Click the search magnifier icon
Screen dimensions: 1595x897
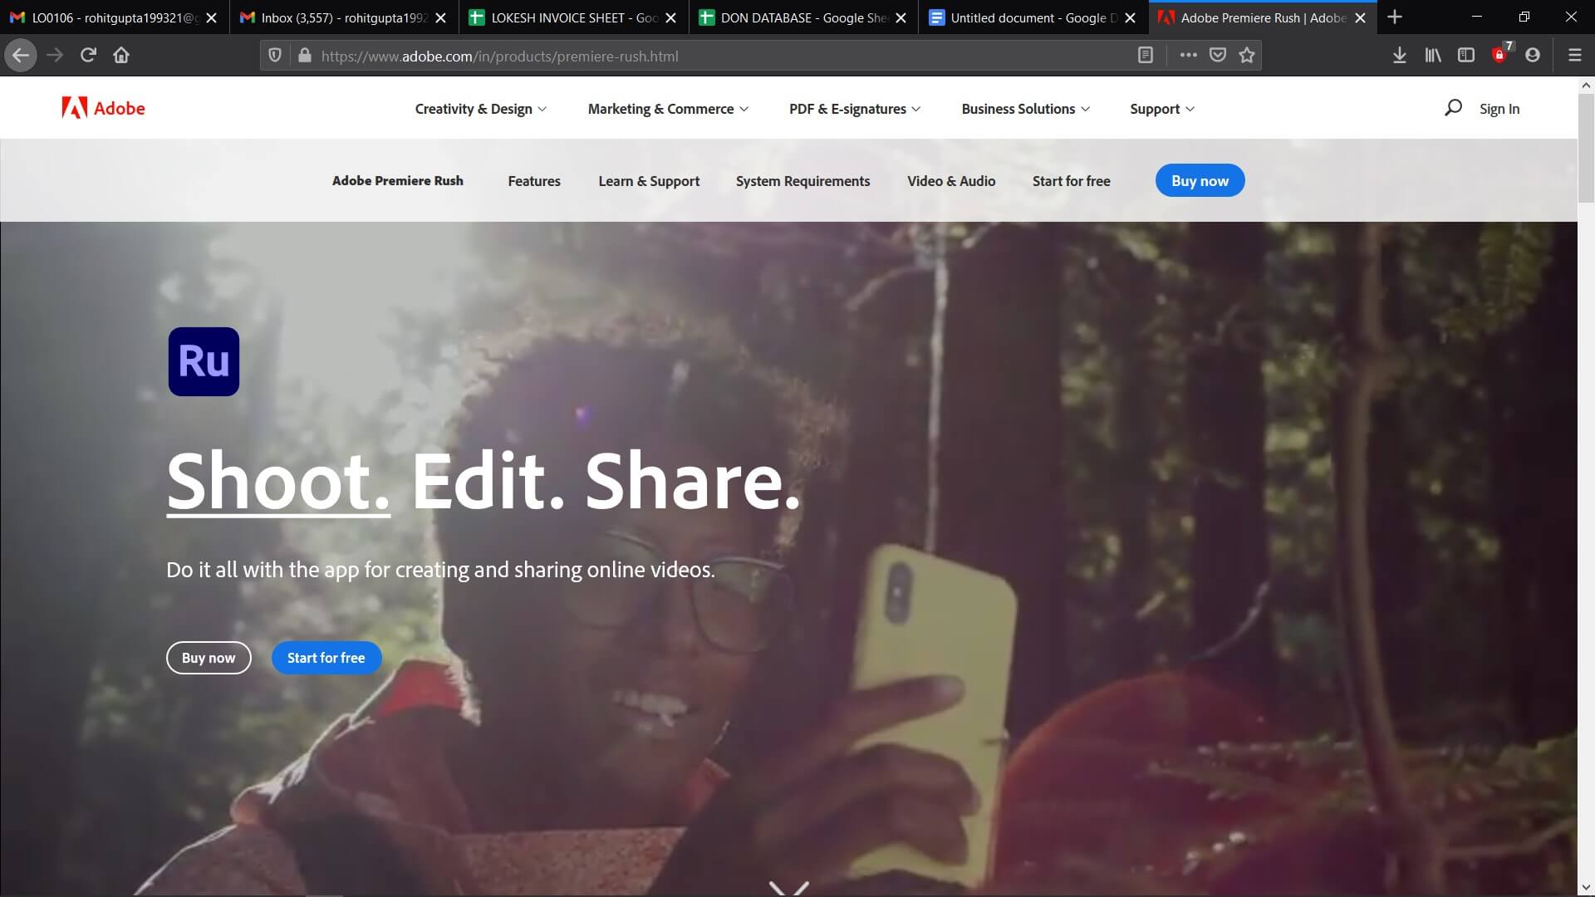click(1453, 108)
